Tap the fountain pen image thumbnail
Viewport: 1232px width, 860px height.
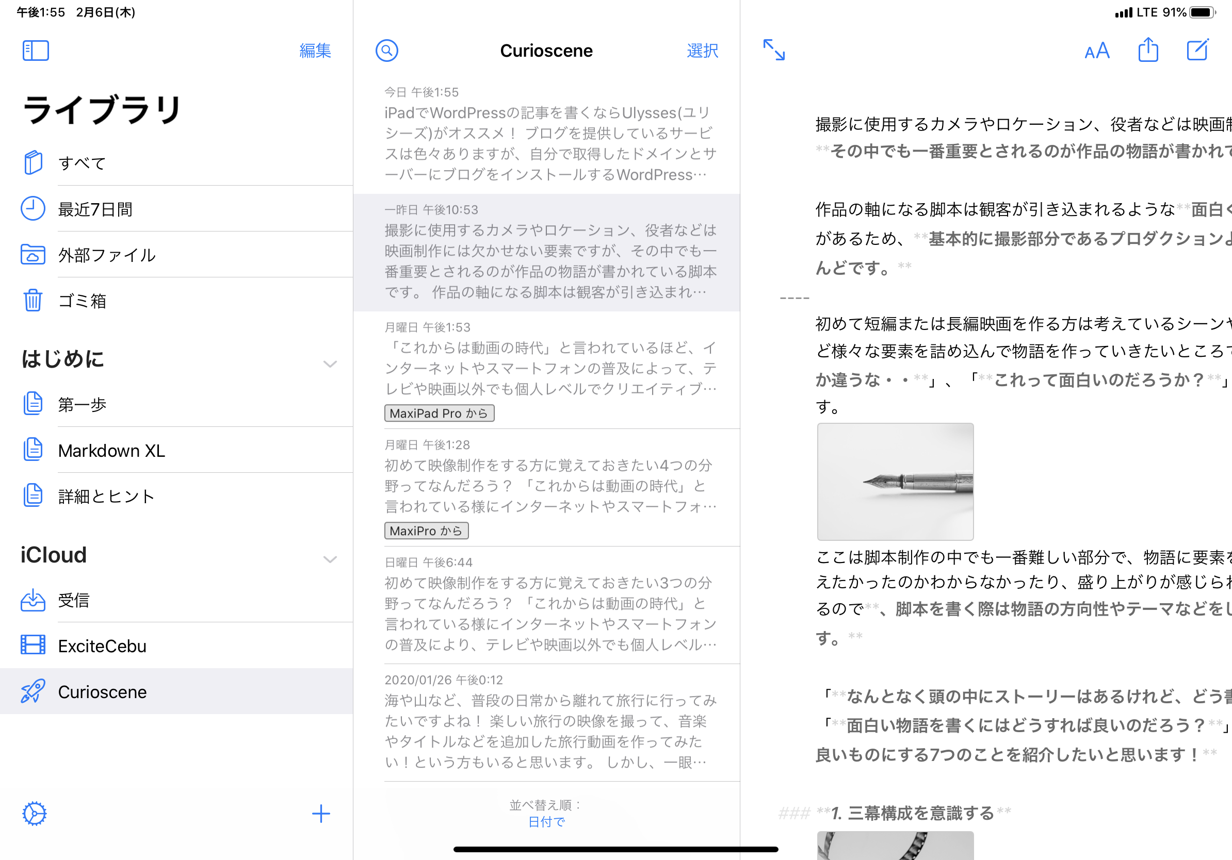[895, 481]
